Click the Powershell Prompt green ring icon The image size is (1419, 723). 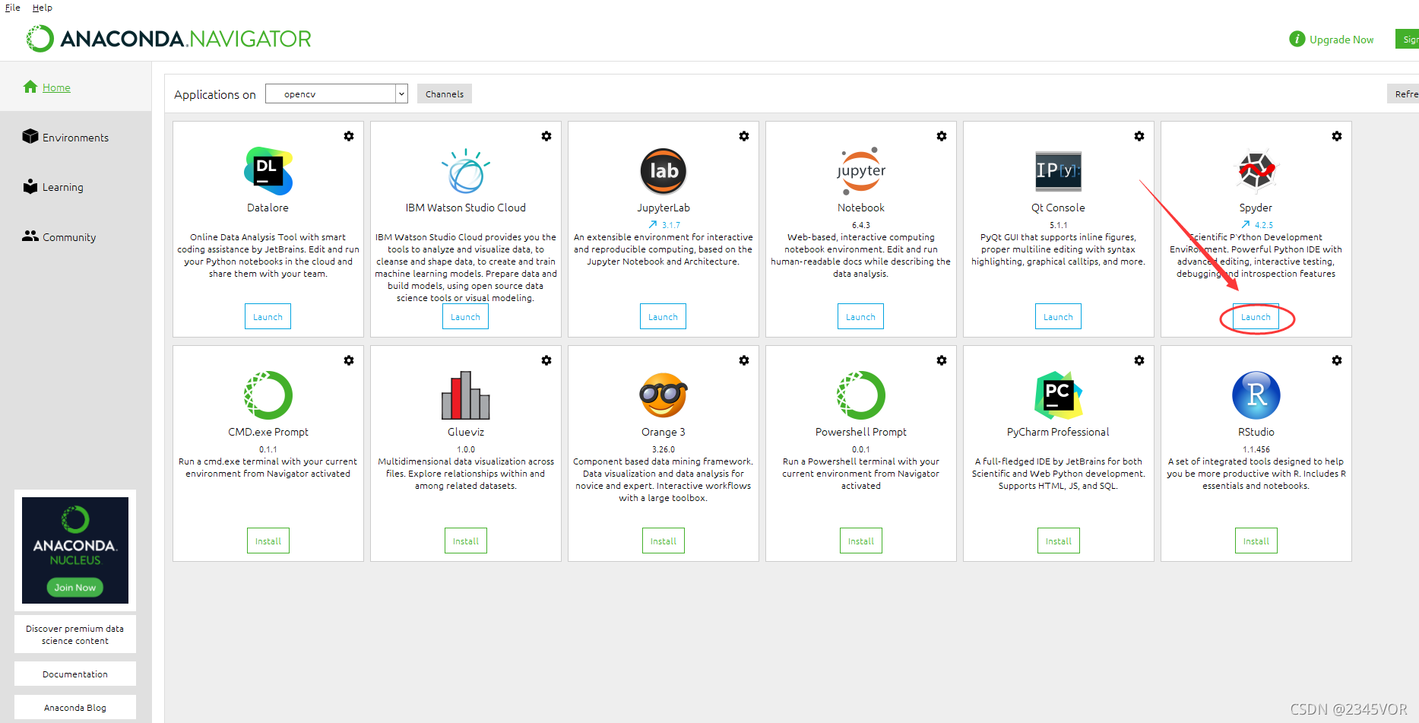pyautogui.click(x=861, y=395)
